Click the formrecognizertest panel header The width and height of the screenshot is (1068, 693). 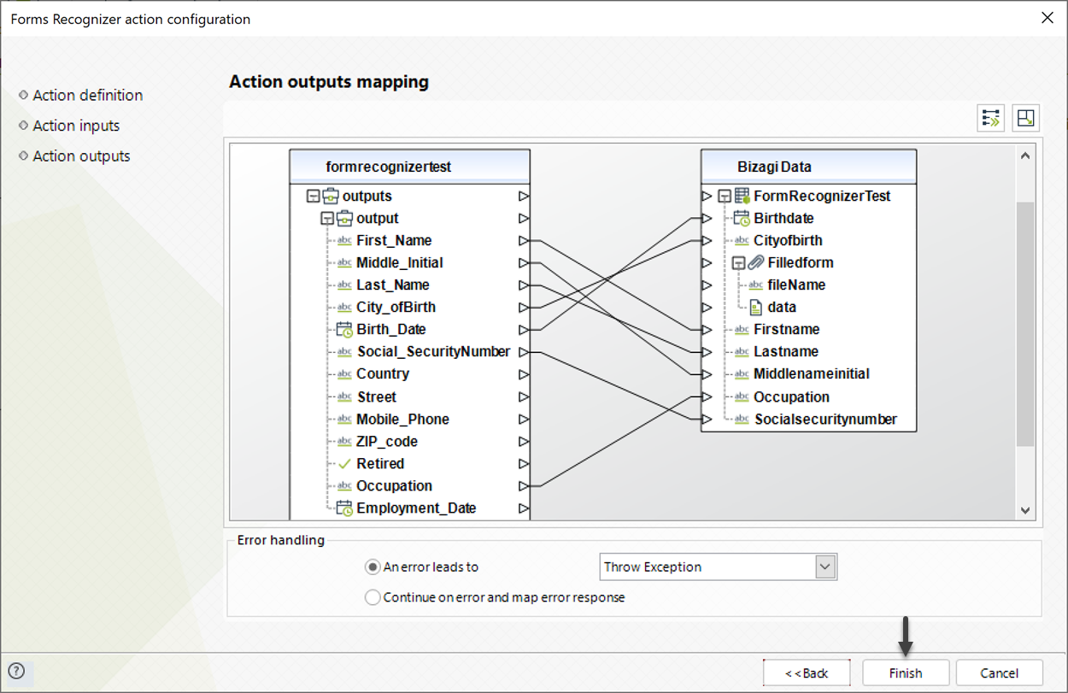click(x=410, y=167)
